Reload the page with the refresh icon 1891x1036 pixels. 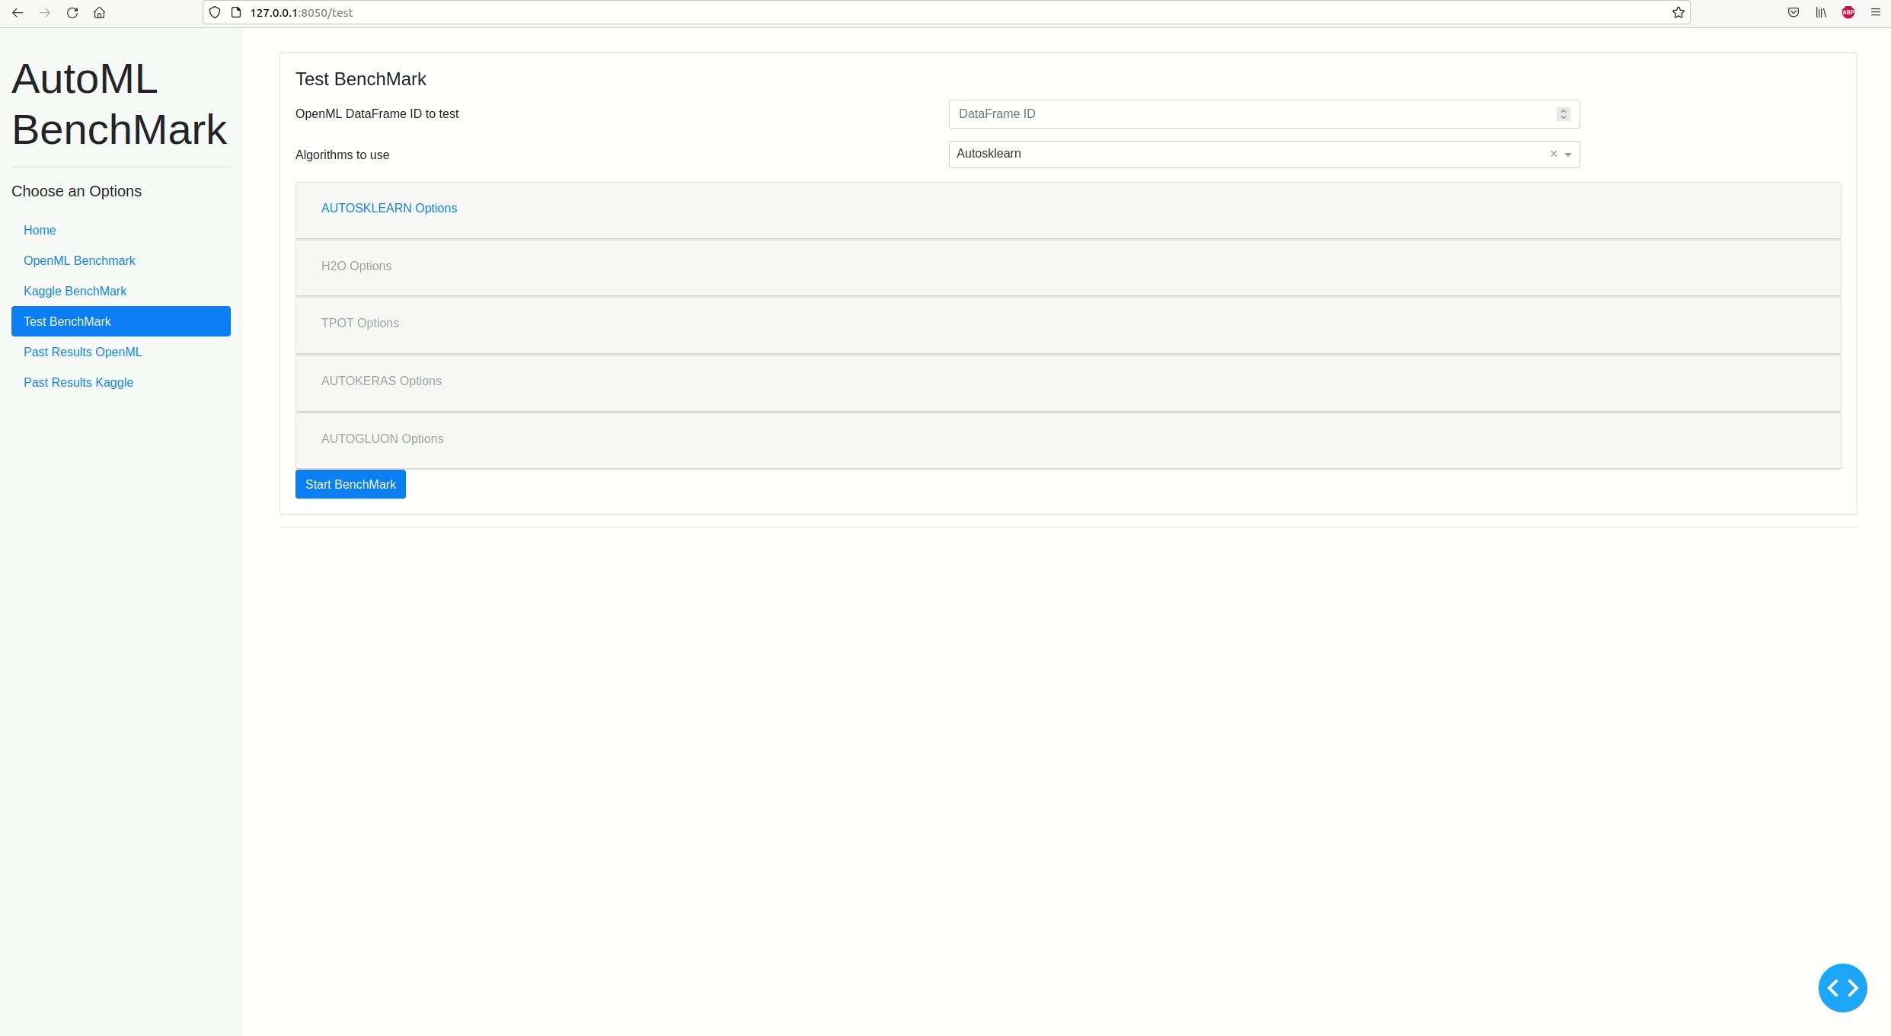click(72, 12)
